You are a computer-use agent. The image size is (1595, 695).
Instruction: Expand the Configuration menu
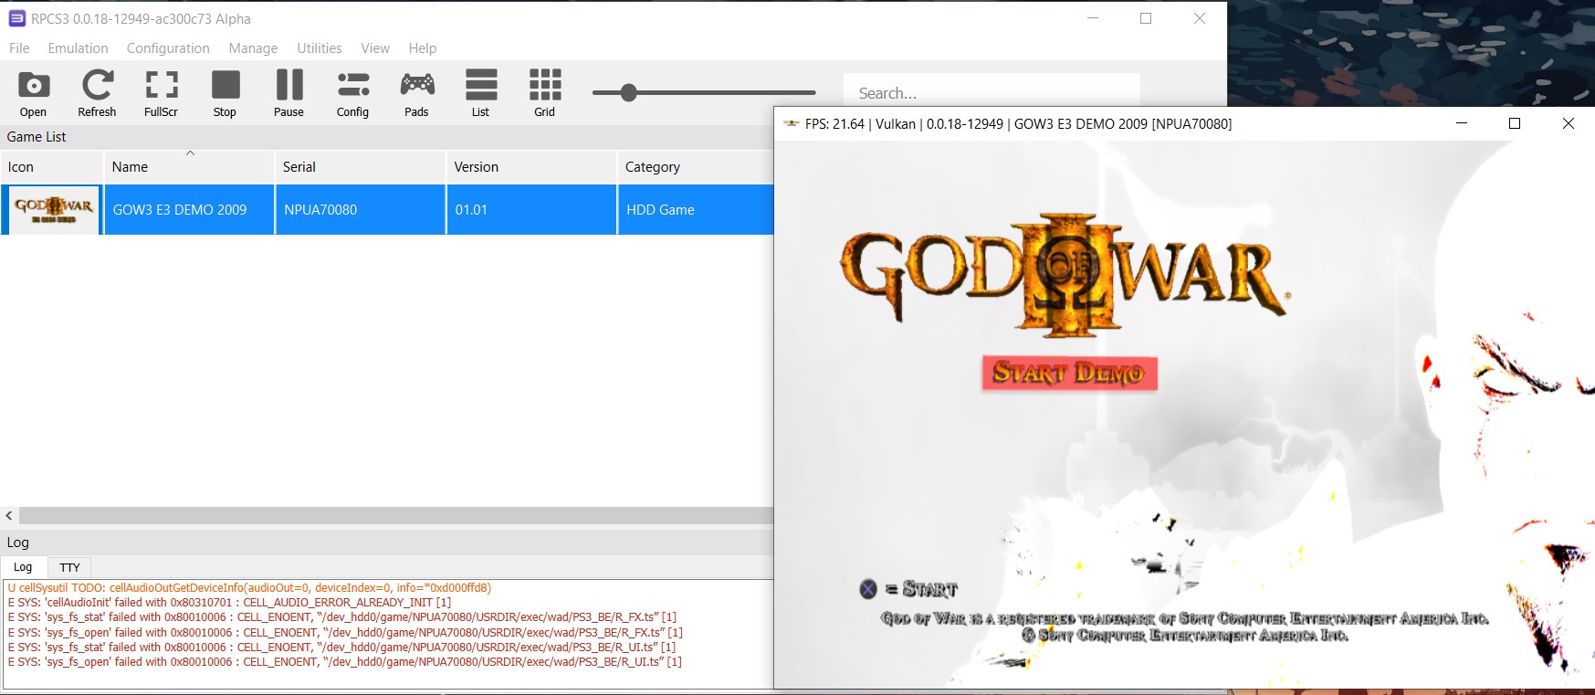pos(168,48)
